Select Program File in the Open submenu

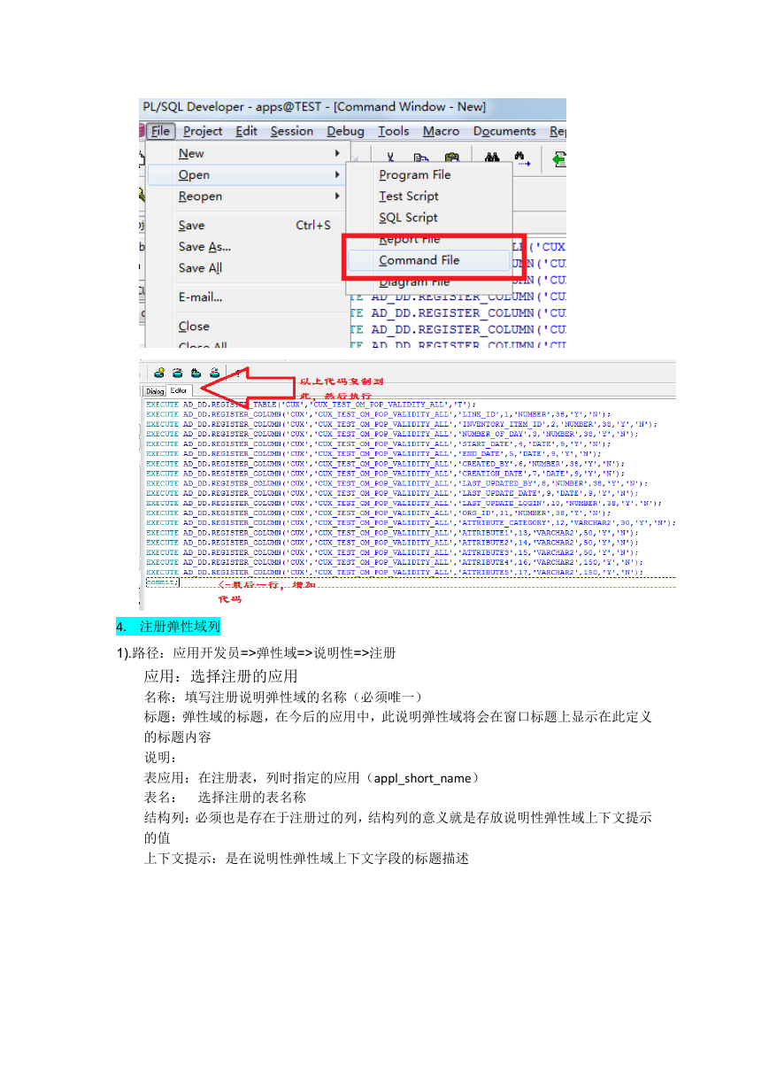[x=429, y=175]
